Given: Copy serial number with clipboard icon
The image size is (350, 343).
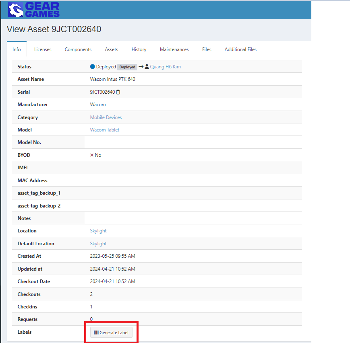Looking at the screenshot, I should [118, 92].
